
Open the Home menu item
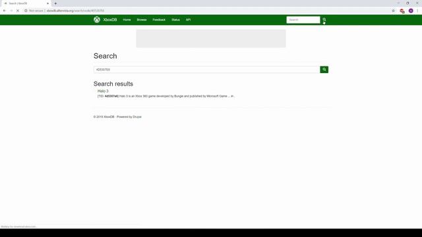point(127,20)
